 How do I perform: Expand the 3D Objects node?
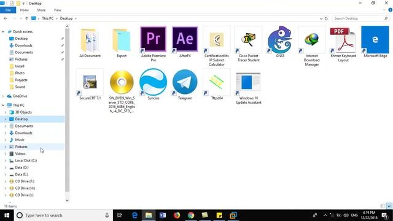6,112
